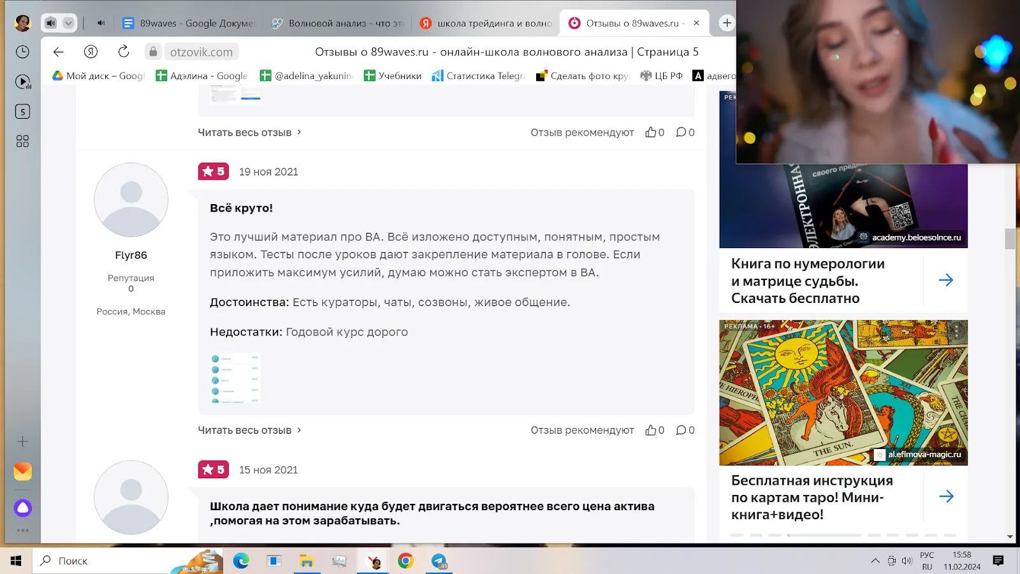Screen dimensions: 1020x574
Task: Open Мой диск Google bookmark
Action: coord(99,75)
